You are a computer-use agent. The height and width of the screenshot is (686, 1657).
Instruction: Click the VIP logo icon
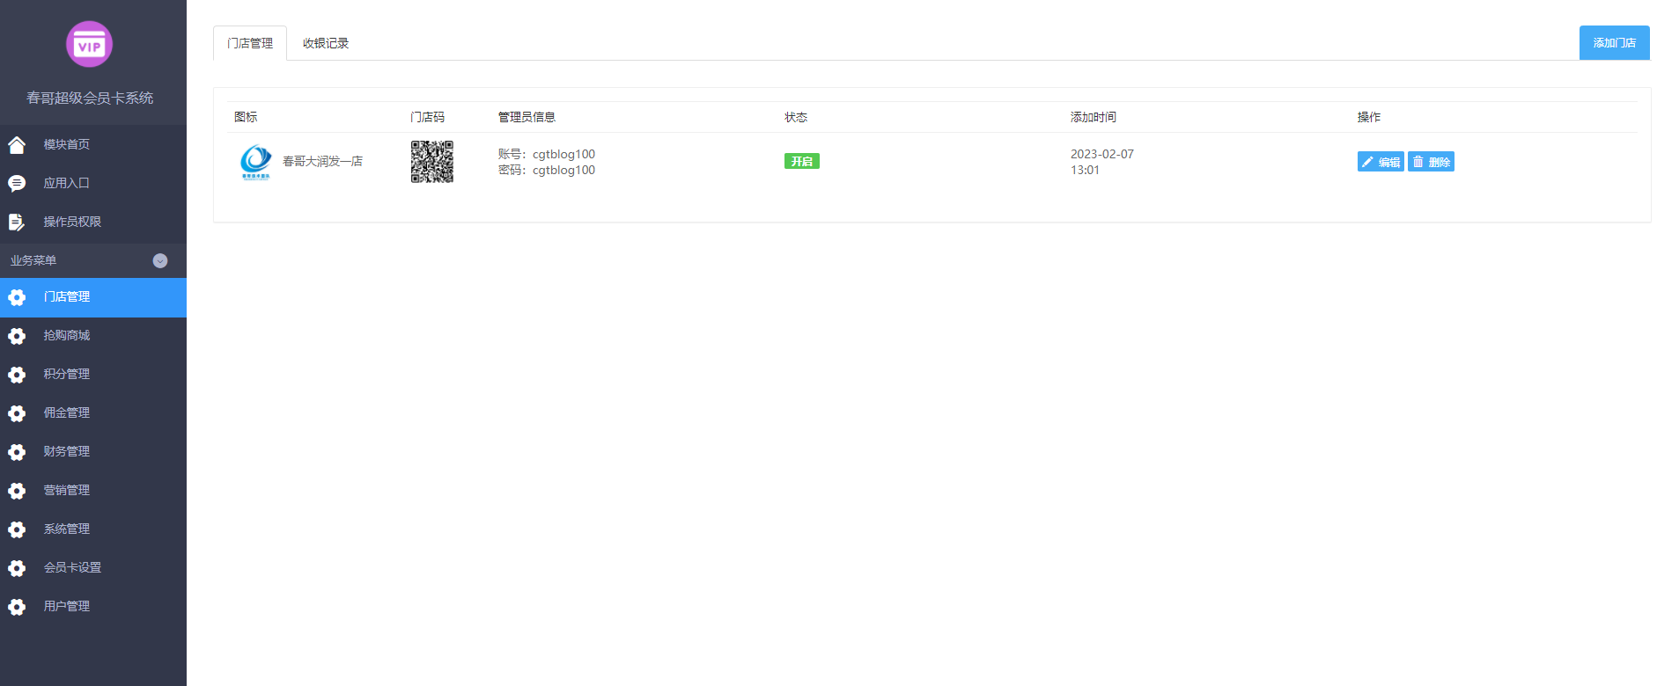click(x=89, y=44)
